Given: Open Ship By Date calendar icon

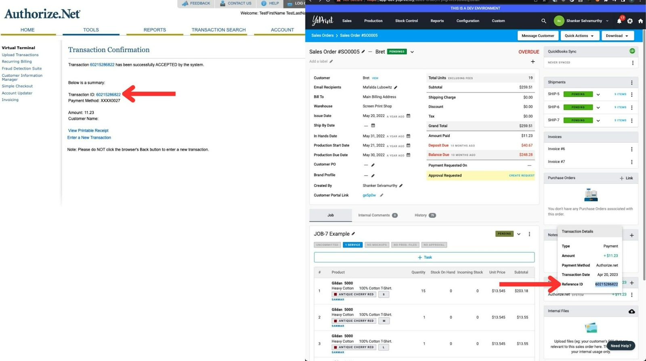Looking at the screenshot, I should (373, 125).
